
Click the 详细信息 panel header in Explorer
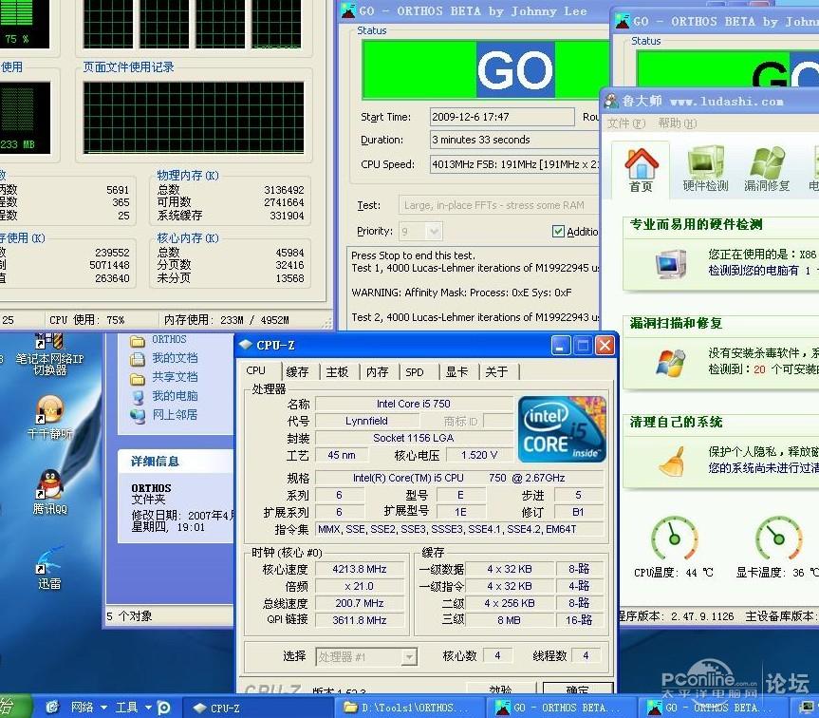tap(176, 462)
